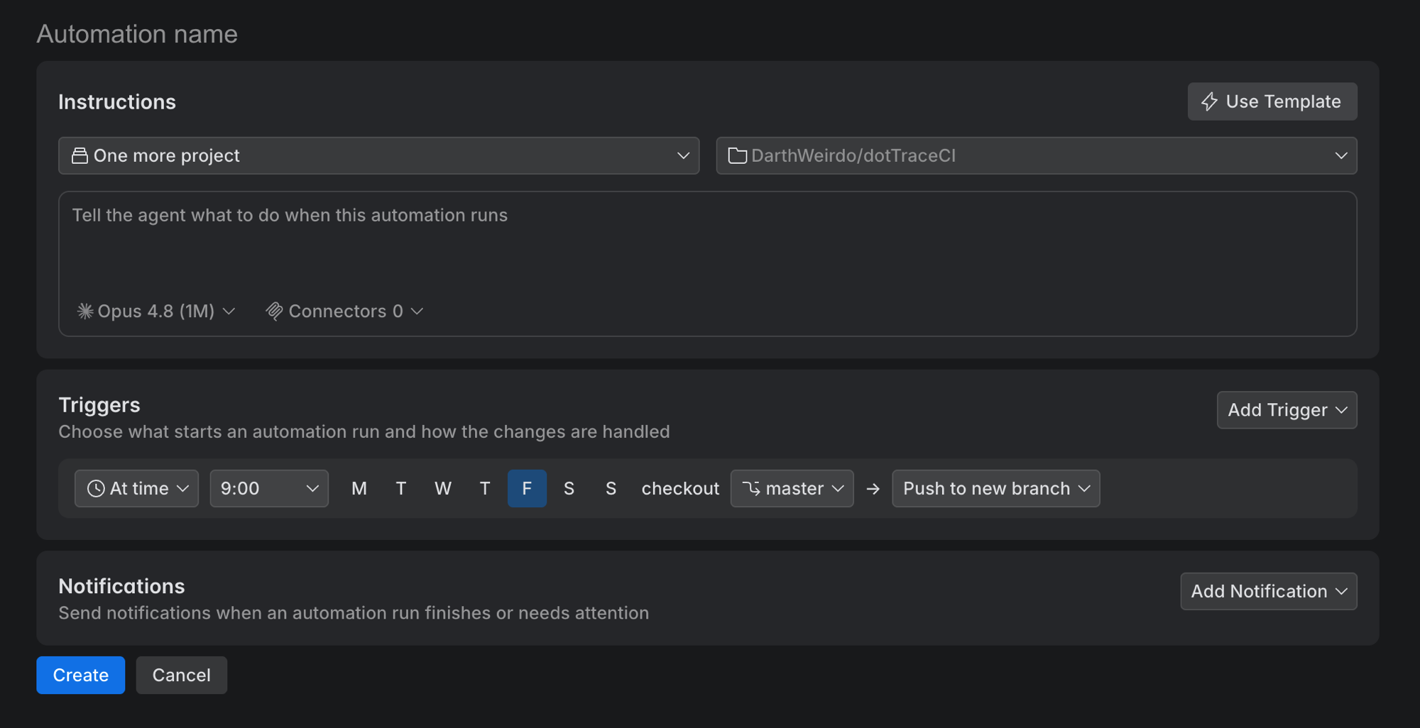Click the project icon beside One more project
1420x728 pixels.
coord(80,155)
